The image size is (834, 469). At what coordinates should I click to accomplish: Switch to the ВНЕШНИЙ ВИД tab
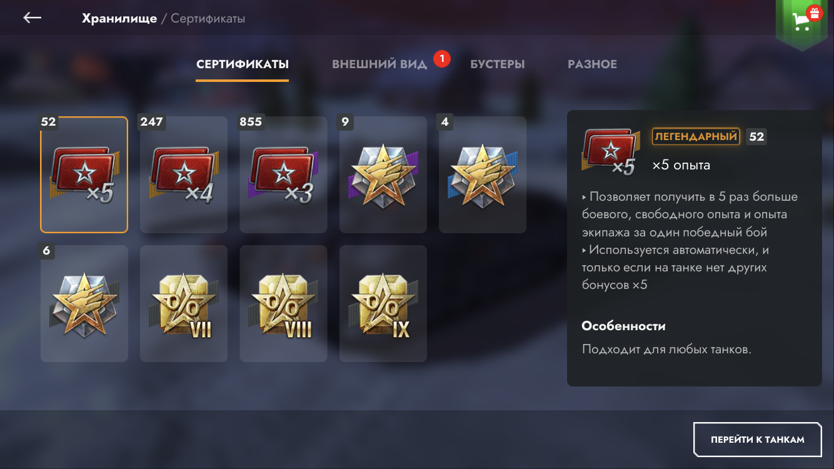(x=379, y=64)
